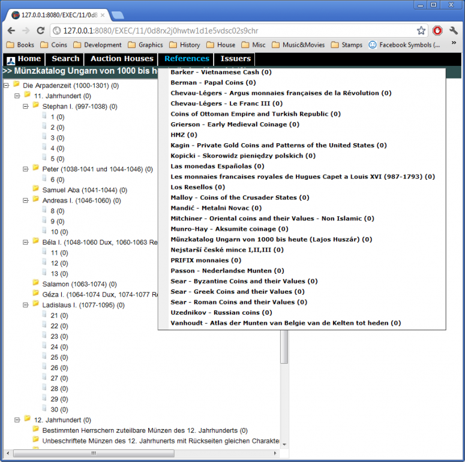Select tree item 21 (0) under Ladislaus I.
Image resolution: width=465 pixels, height=462 pixels.
(x=59, y=316)
